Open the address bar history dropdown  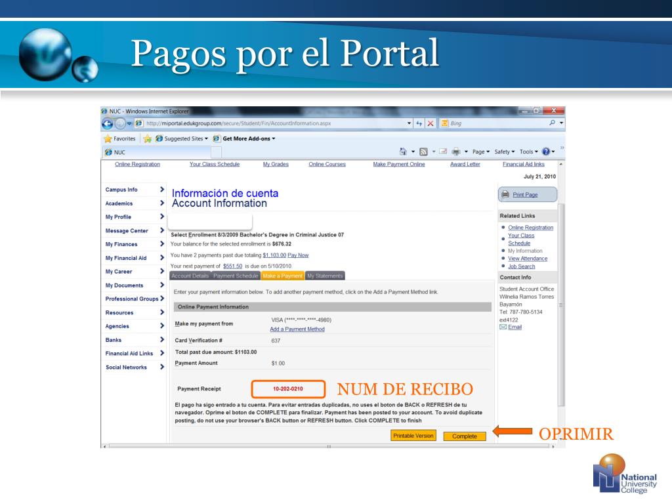409,123
